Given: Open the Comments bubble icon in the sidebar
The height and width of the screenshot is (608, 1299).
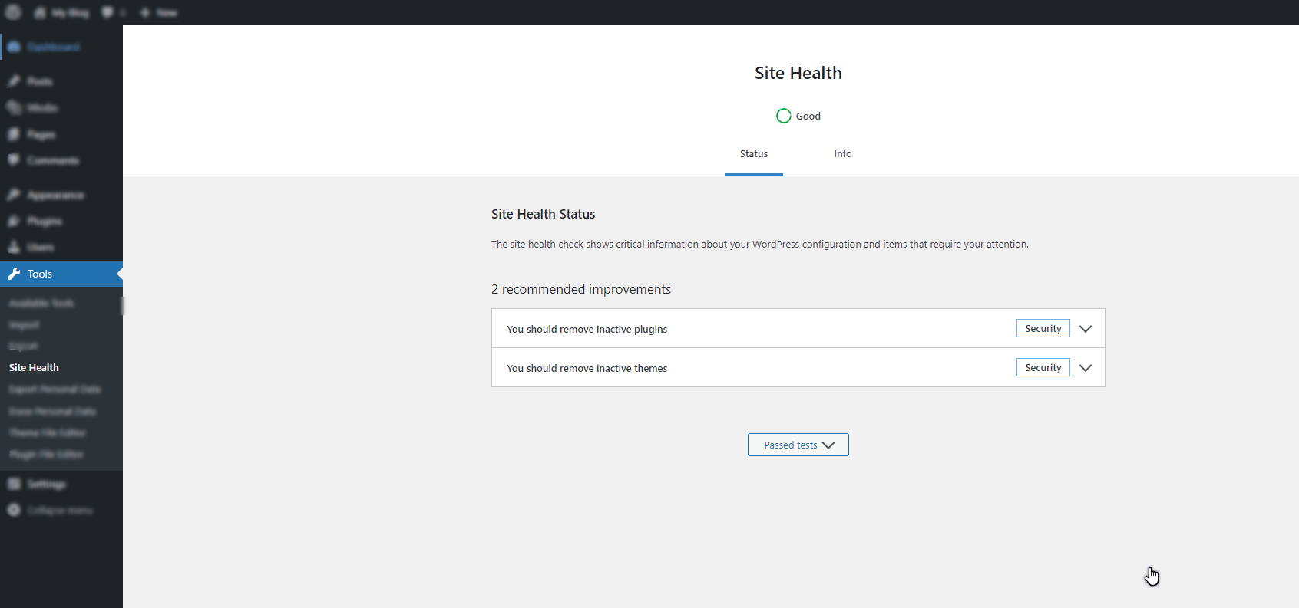Looking at the screenshot, I should (x=14, y=160).
